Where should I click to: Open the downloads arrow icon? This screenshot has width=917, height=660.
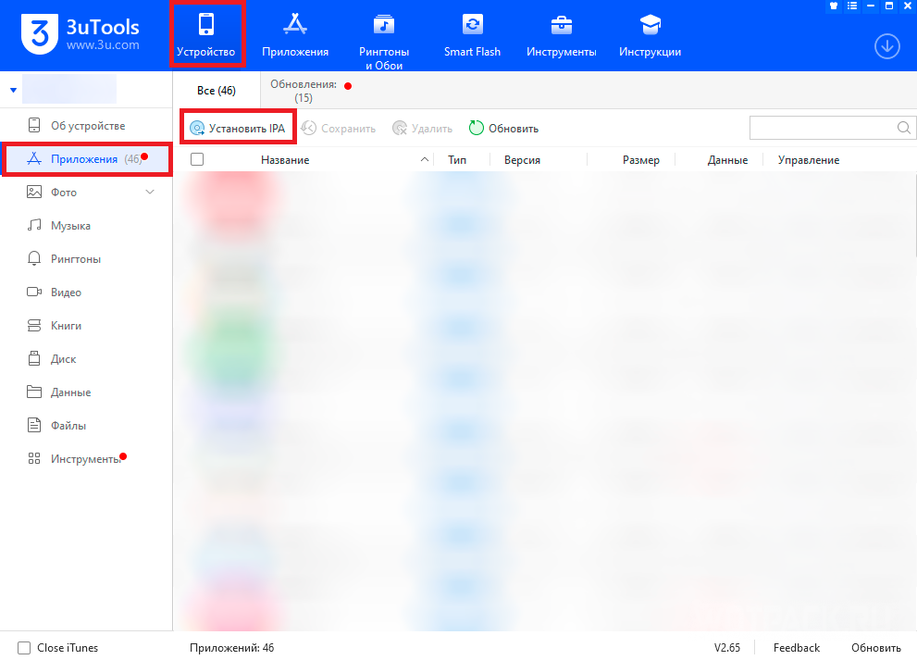[886, 46]
